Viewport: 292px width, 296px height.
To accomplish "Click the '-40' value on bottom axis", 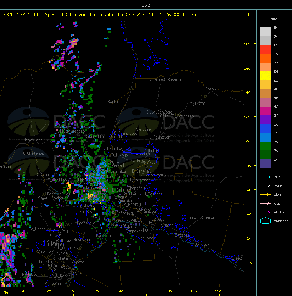I will 23,291.
